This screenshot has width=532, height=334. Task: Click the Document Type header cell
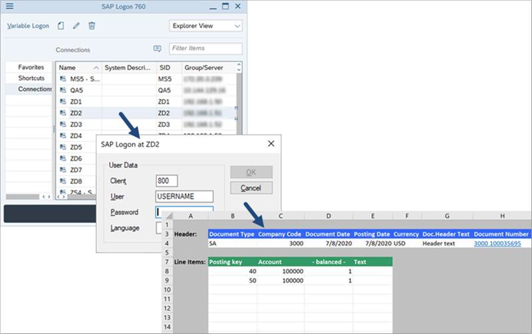tap(231, 234)
